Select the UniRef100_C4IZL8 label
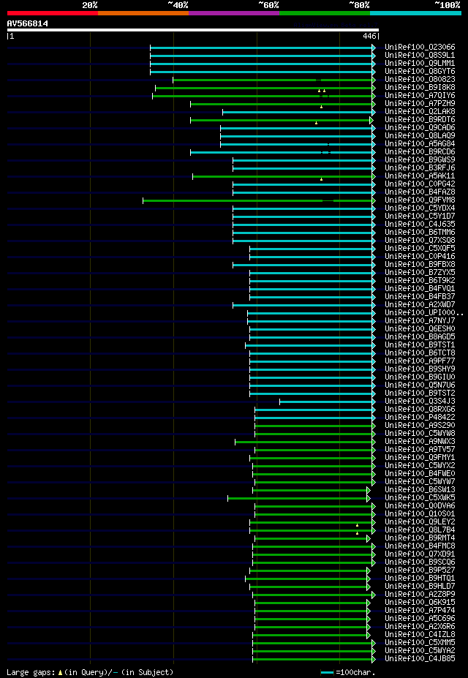Image resolution: width=468 pixels, height=678 pixels. 420,634
